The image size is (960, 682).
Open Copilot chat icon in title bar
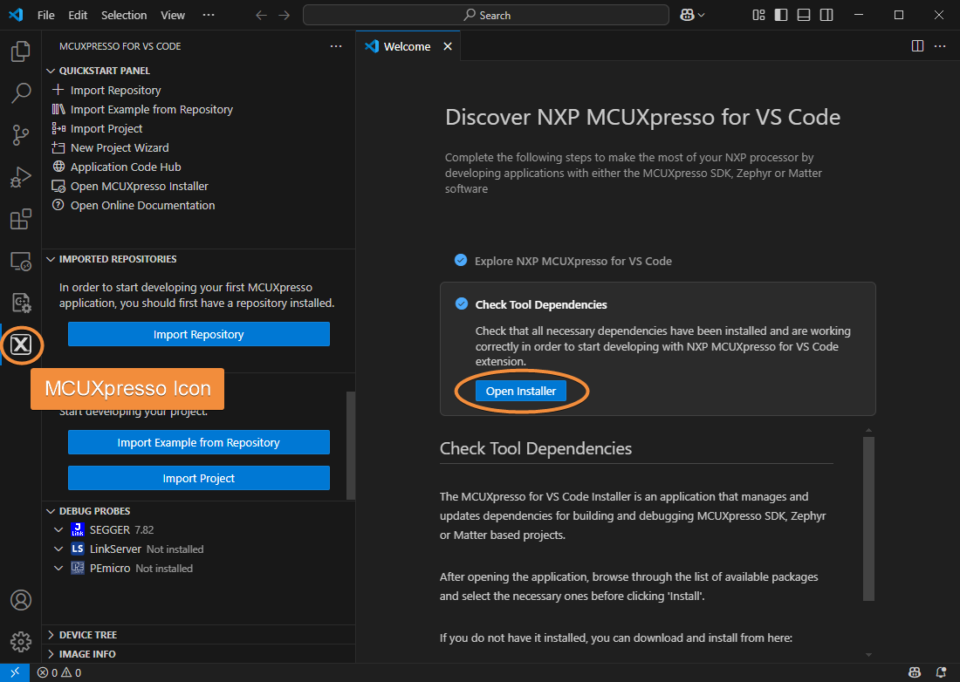(x=687, y=16)
